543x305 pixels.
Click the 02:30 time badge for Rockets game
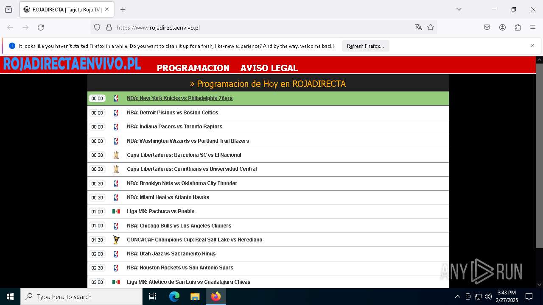pyautogui.click(x=97, y=268)
